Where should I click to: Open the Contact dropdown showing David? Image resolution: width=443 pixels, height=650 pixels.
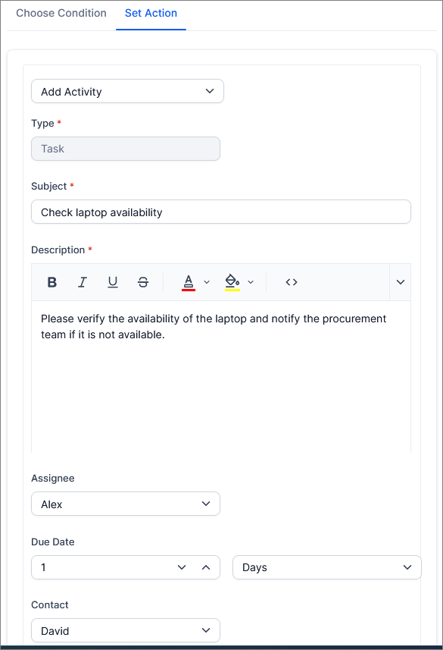coord(126,630)
